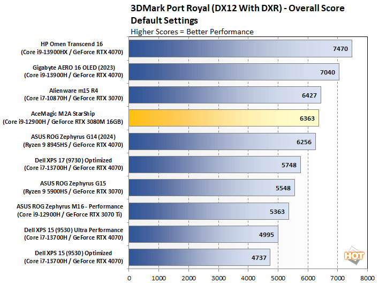Click the 0 x-axis tick label

pos(129,278)
